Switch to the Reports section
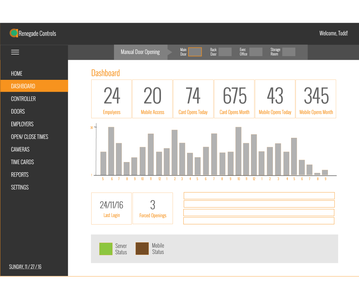 (x=20, y=175)
